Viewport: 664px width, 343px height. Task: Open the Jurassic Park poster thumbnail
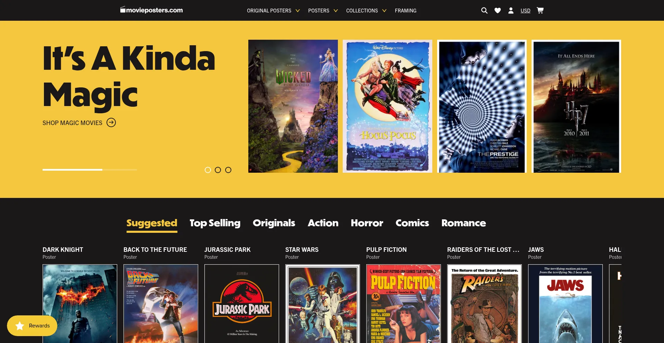[x=242, y=304]
